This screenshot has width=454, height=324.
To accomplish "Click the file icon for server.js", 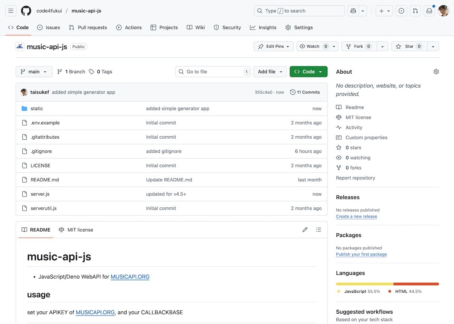I will click(x=25, y=194).
